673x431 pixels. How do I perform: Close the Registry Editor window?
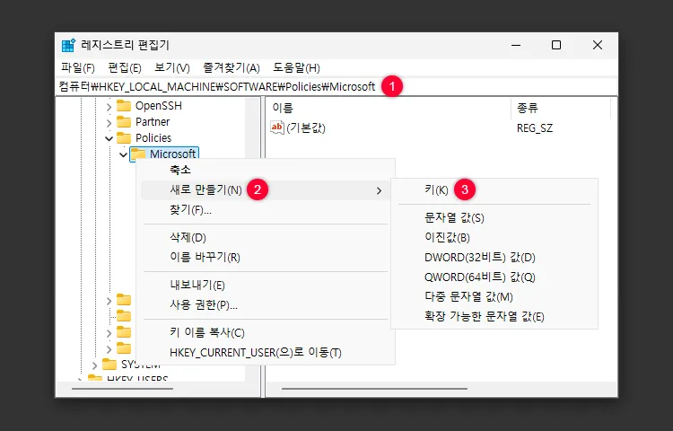(598, 45)
